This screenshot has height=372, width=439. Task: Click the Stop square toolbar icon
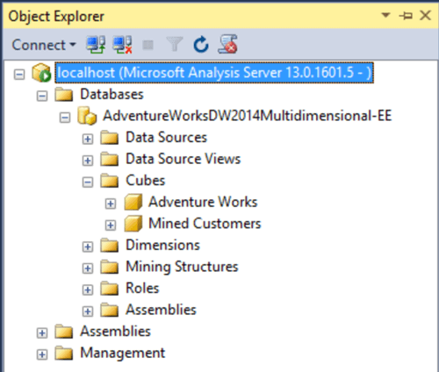tap(148, 45)
